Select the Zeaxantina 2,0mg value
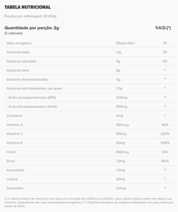Image resolution: width=178 pixels, height=212 pixels. [x=121, y=188]
